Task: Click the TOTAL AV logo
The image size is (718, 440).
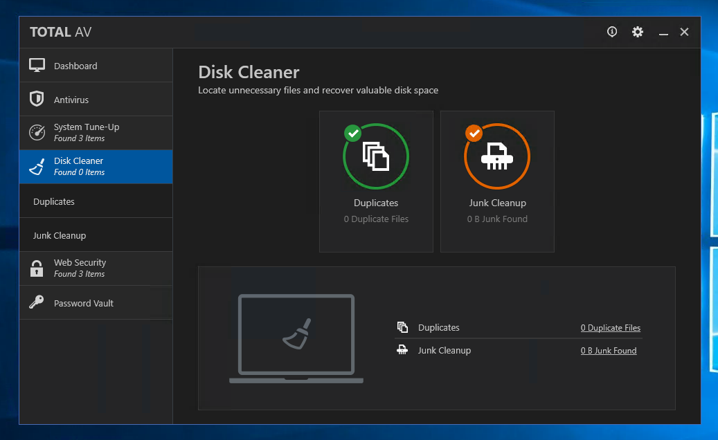Action: (60, 32)
